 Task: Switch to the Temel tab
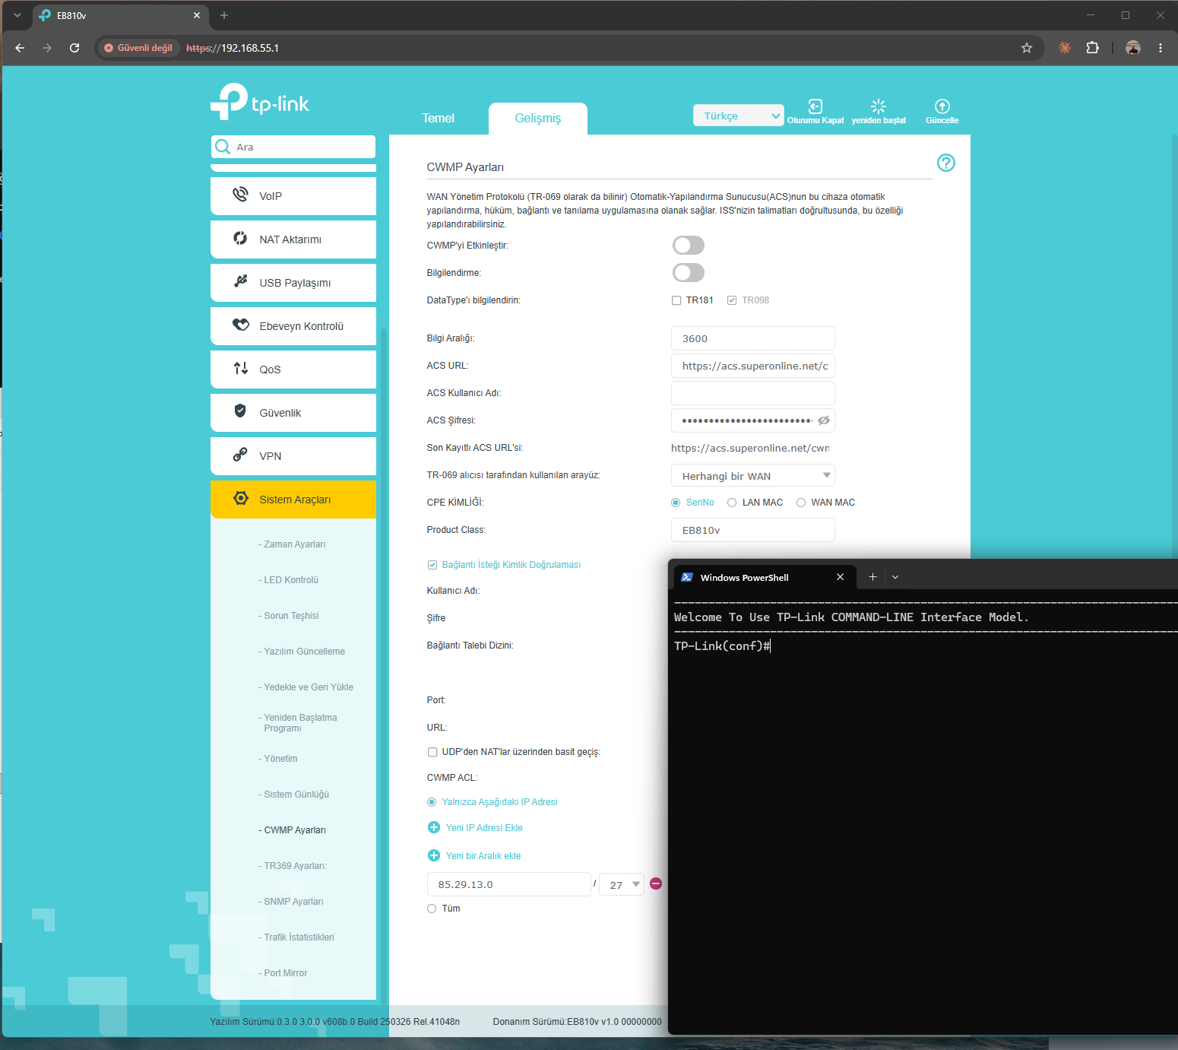click(439, 118)
